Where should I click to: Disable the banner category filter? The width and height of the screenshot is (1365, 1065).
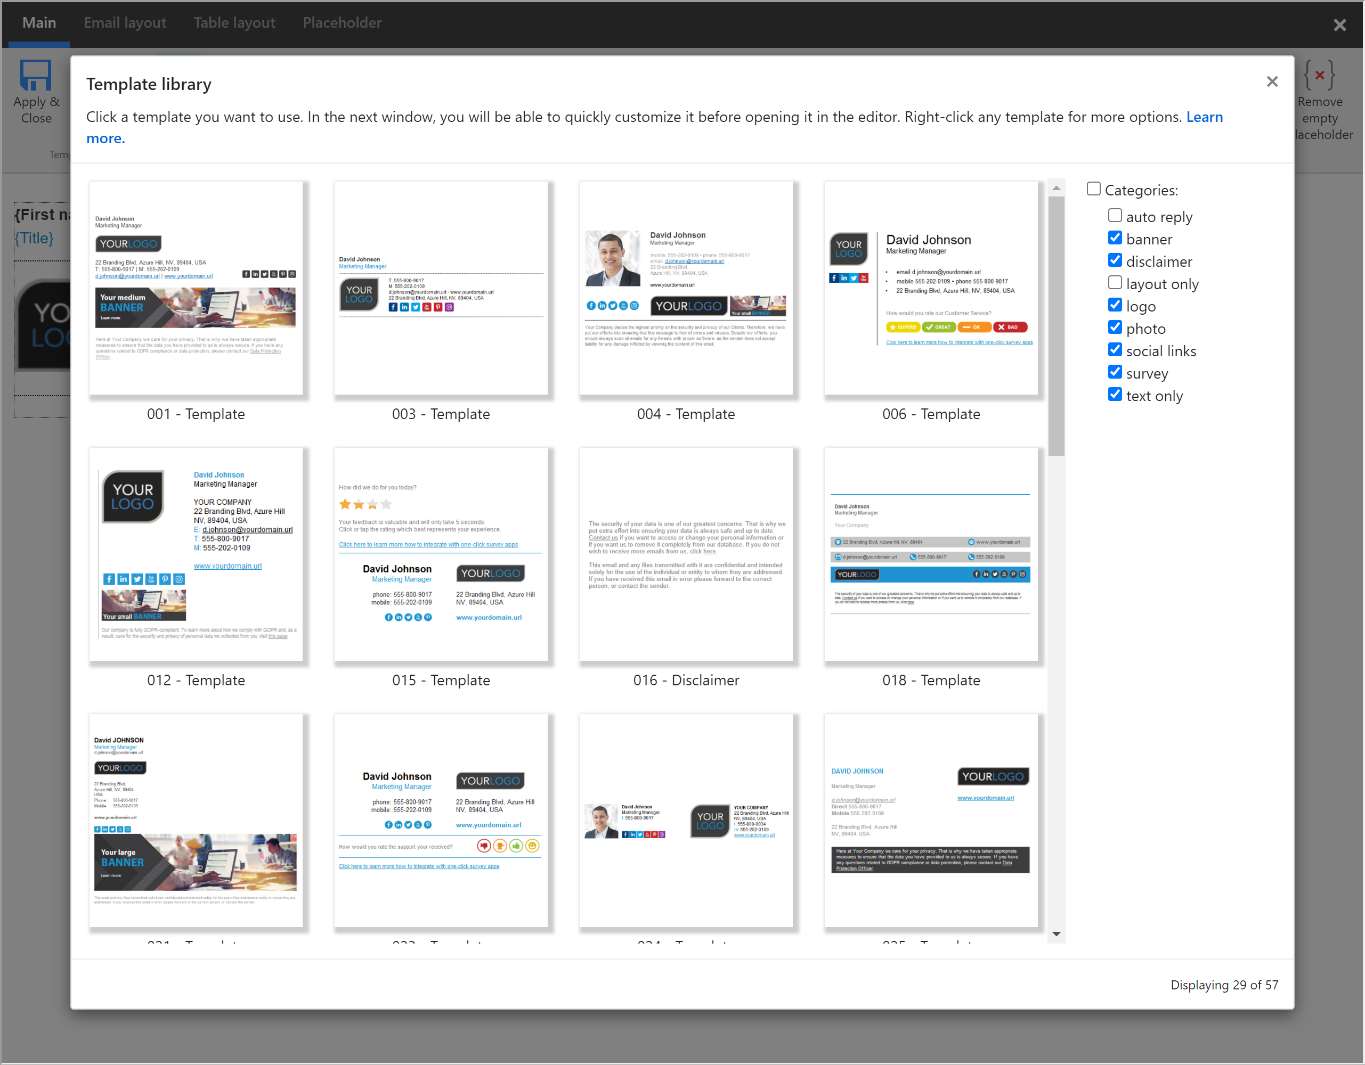[x=1115, y=237]
